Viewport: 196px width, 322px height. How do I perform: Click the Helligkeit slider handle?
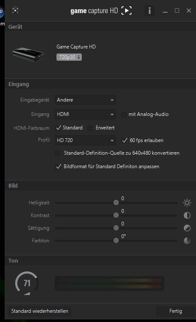click(116, 202)
